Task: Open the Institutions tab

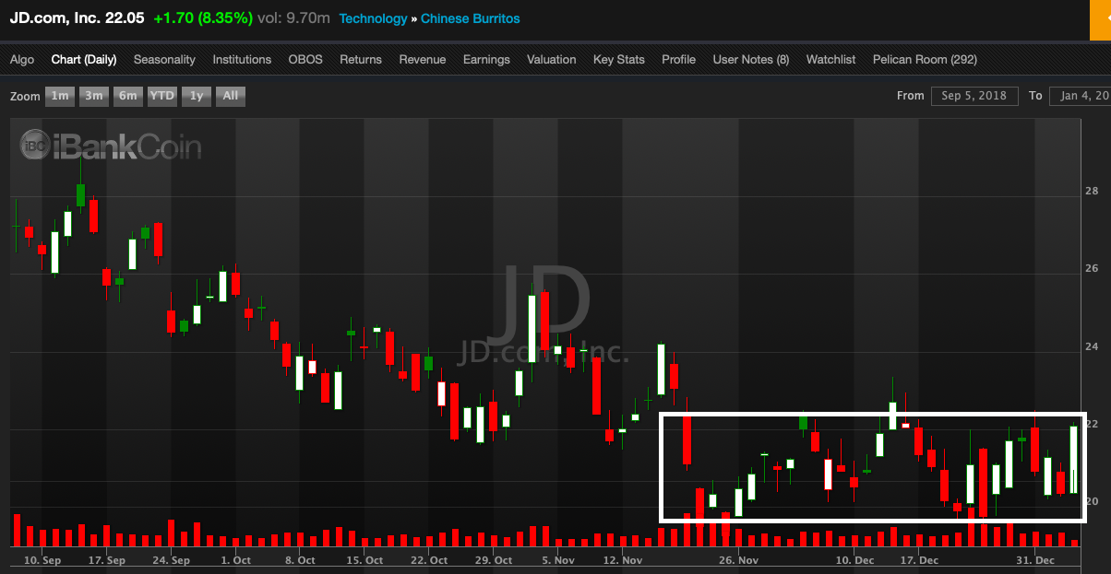Action: (242, 59)
